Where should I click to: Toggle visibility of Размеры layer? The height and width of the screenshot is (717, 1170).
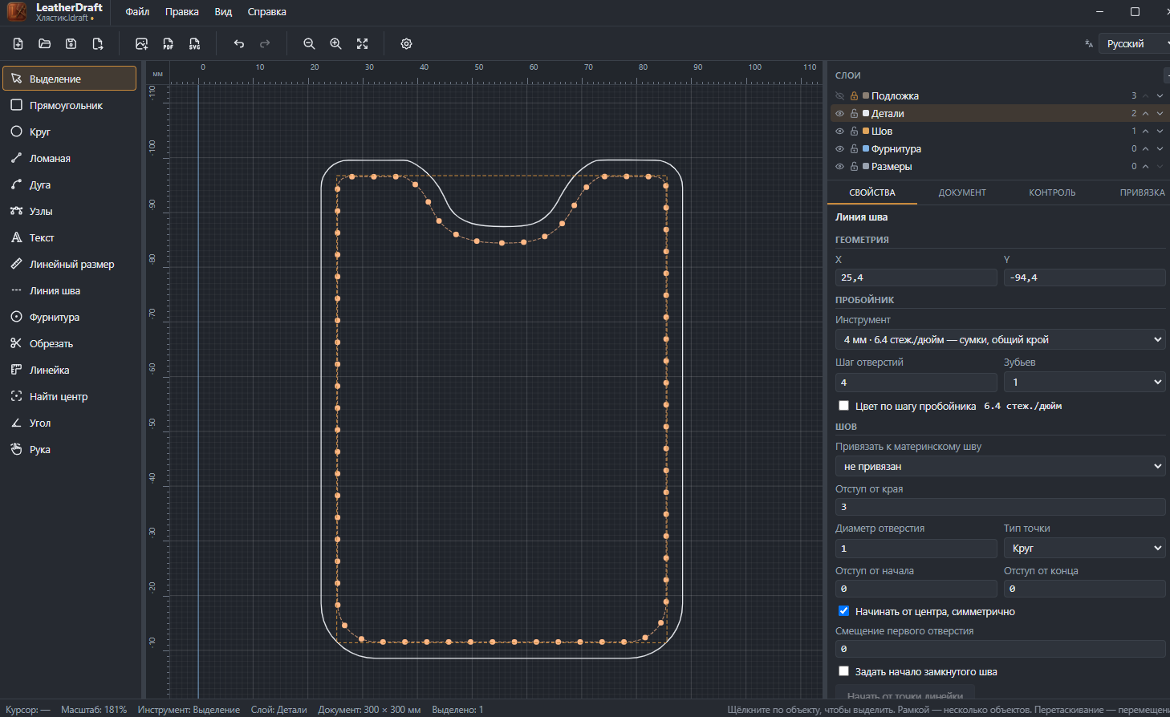point(840,167)
